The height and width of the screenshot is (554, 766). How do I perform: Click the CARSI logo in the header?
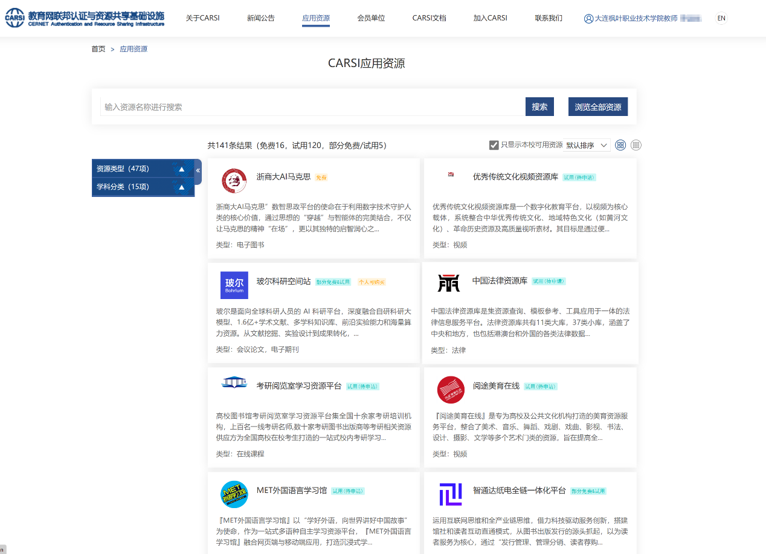85,18
